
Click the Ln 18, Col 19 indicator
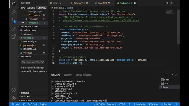[98, 104]
